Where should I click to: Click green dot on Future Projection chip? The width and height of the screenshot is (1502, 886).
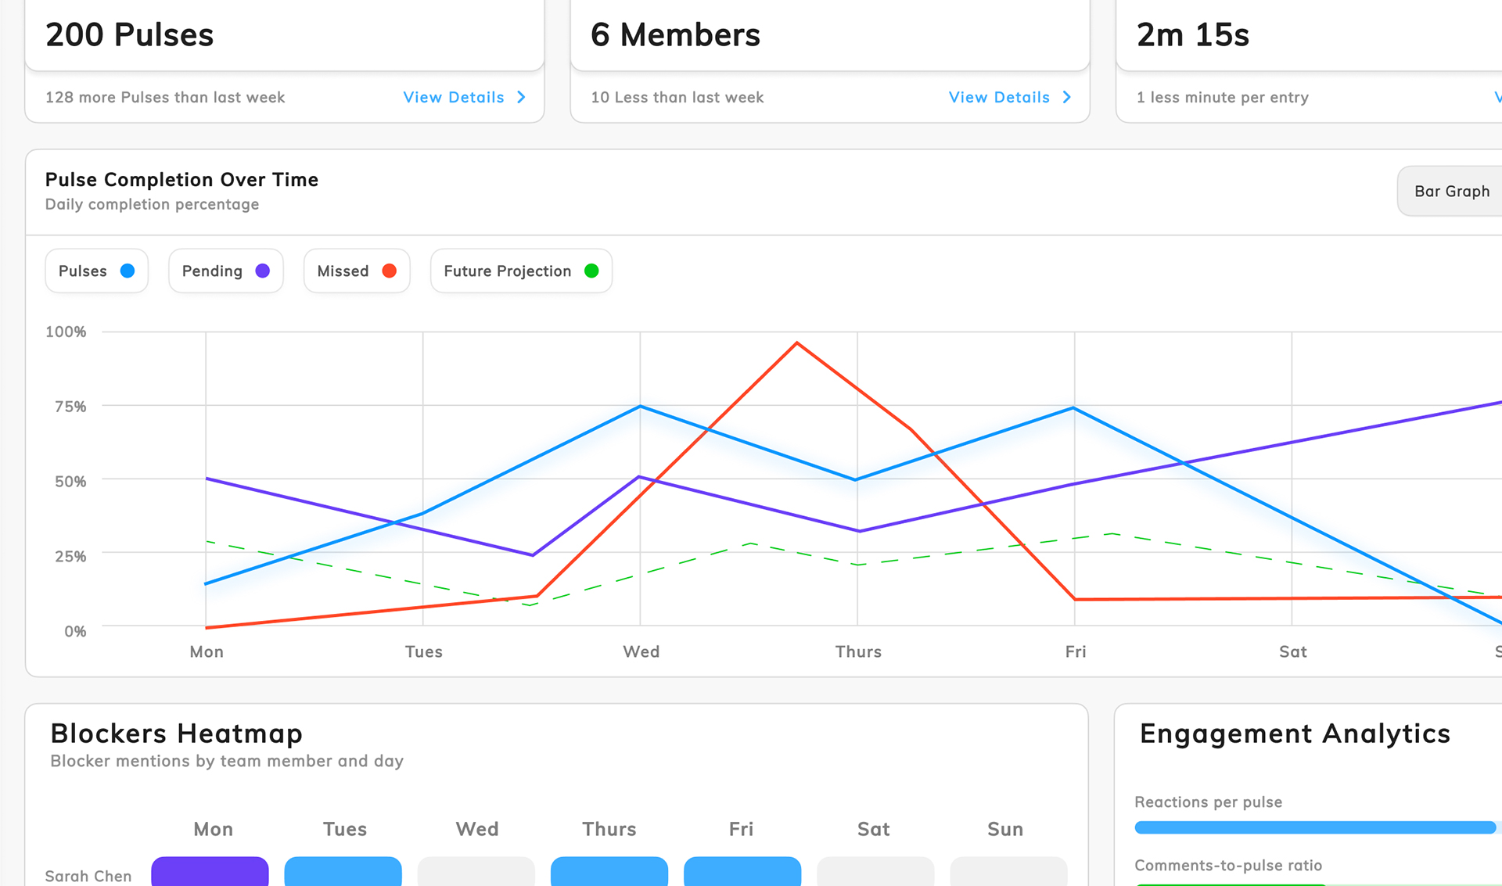591,271
